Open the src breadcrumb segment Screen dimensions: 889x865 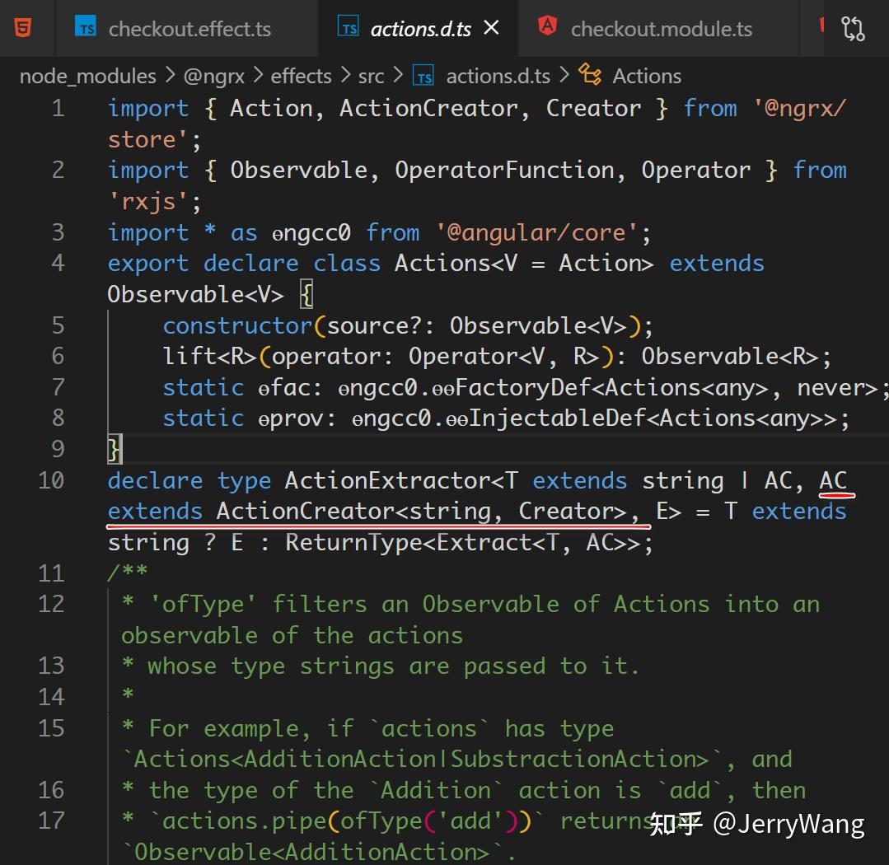[x=372, y=76]
